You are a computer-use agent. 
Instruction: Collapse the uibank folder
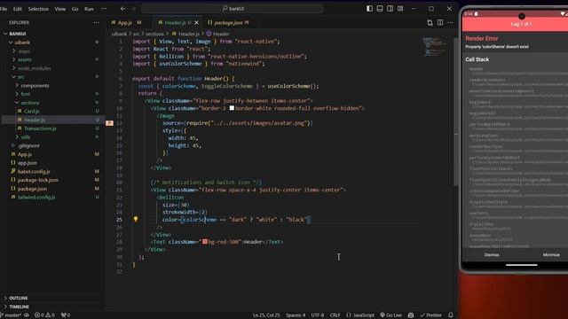point(52,43)
